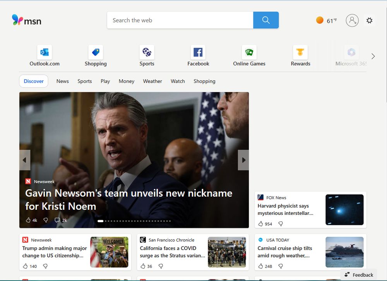Open the settings gear icon
The image size is (387, 281).
click(369, 20)
